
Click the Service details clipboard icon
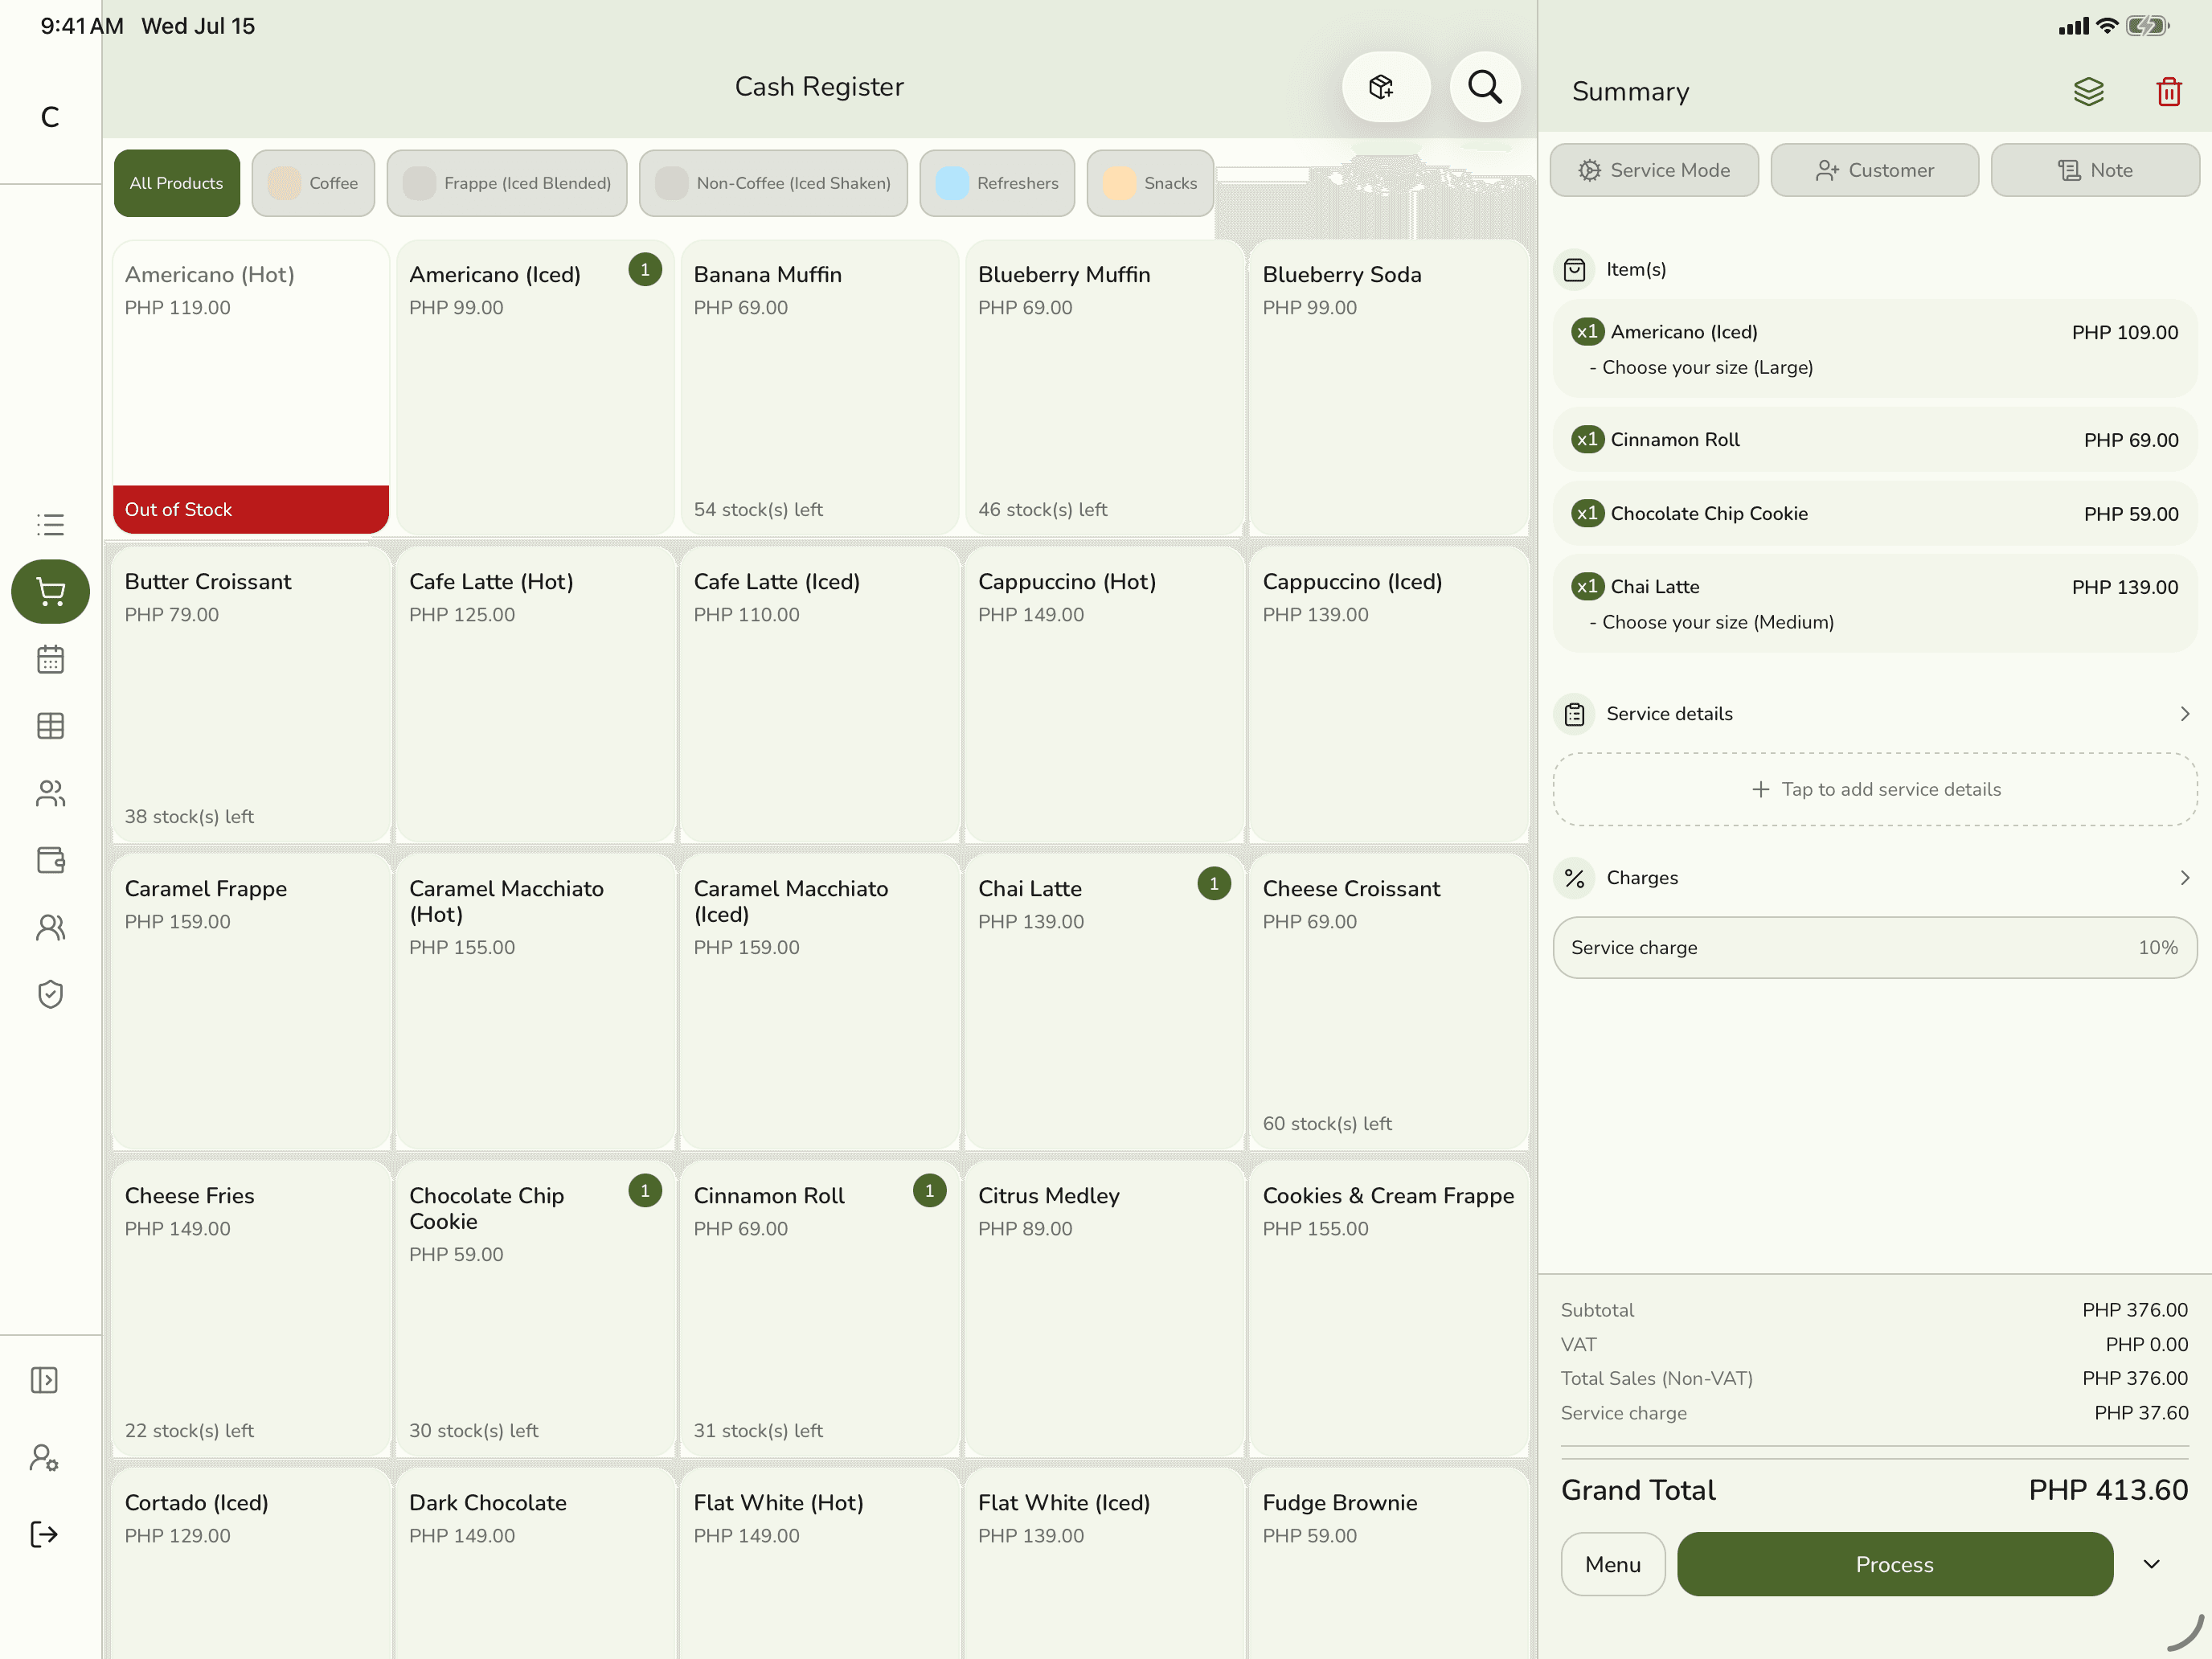[1574, 714]
